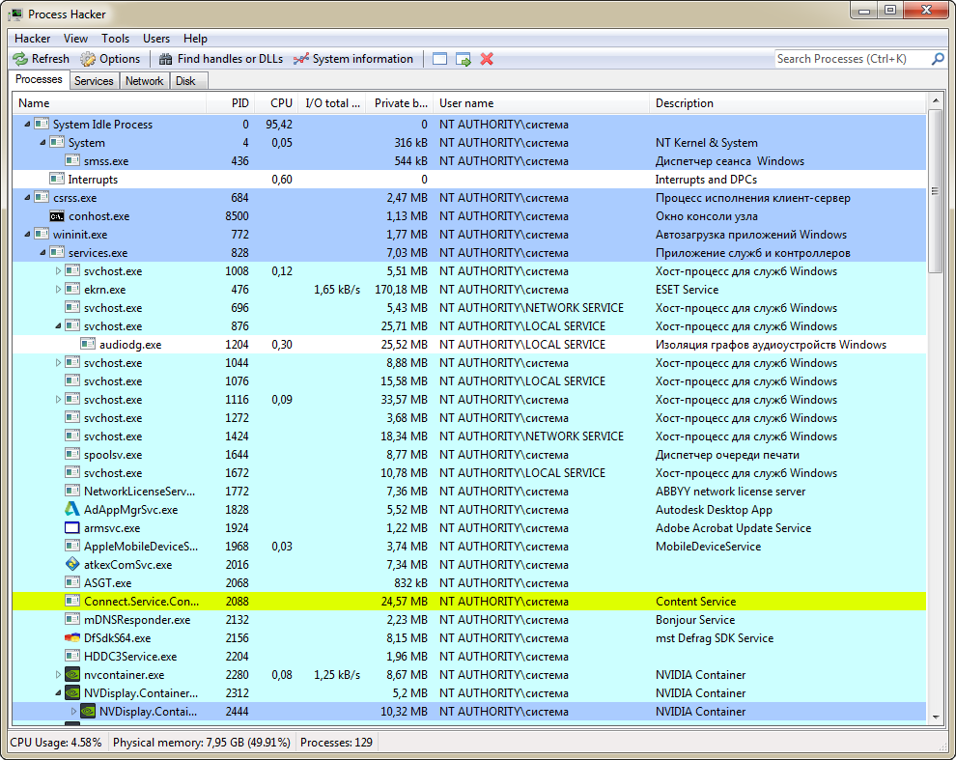
Task: Click the red X kill window icon
Action: 487,59
